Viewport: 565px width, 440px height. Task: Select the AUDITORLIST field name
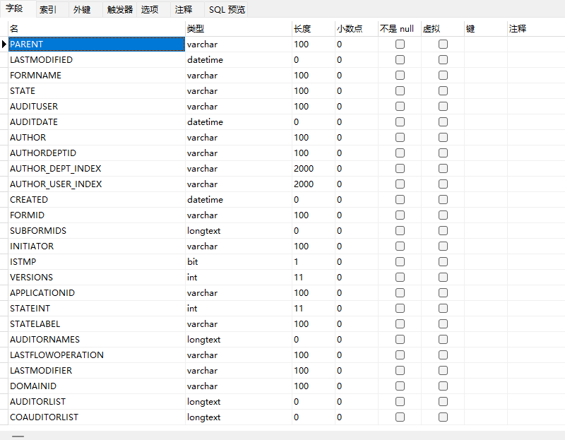point(97,401)
